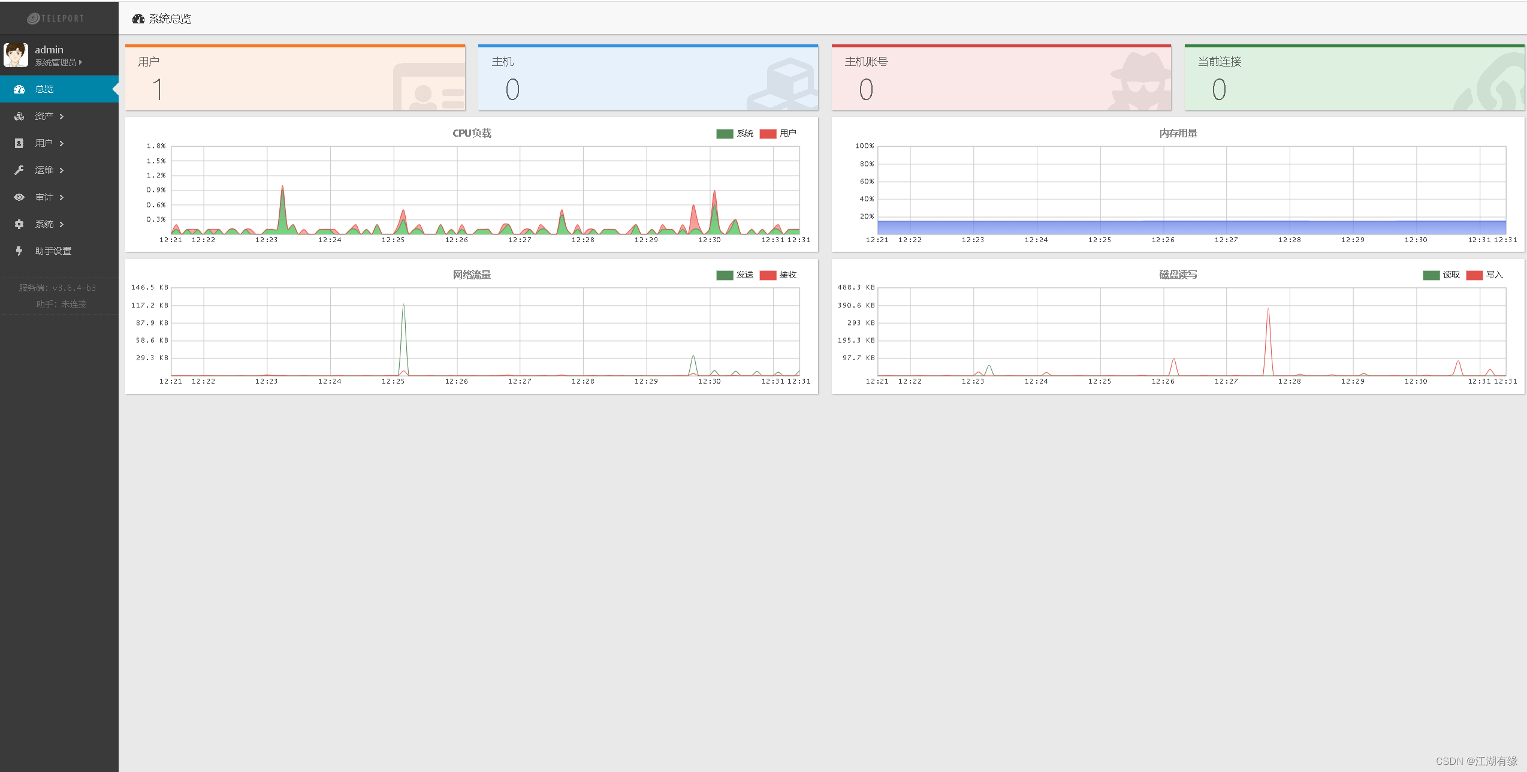Screen dimensions: 1527x772
Task: Select the 总览 menu item
Action: [x=44, y=89]
